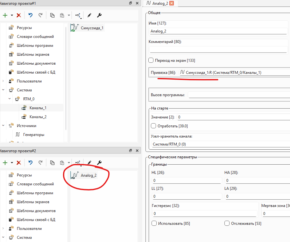The height and width of the screenshot is (242, 290).
Task: Select Шаблоны программ in Navigator #1 tree
Action: (x=35, y=46)
